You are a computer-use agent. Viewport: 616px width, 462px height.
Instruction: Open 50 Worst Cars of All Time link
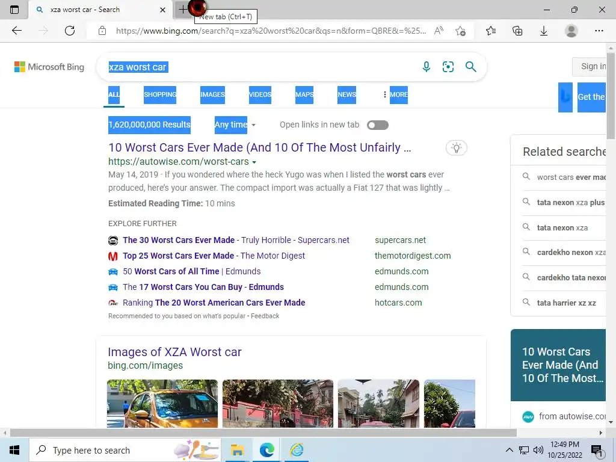pyautogui.click(x=192, y=271)
